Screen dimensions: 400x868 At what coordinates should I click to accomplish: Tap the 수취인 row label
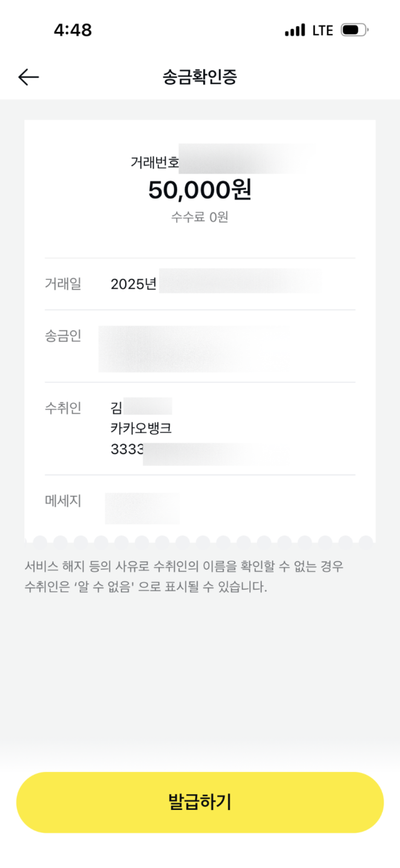63,408
